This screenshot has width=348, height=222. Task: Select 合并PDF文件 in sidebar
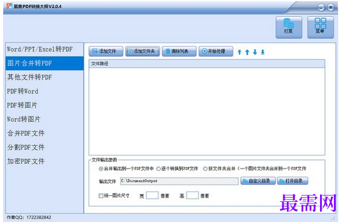coord(44,133)
